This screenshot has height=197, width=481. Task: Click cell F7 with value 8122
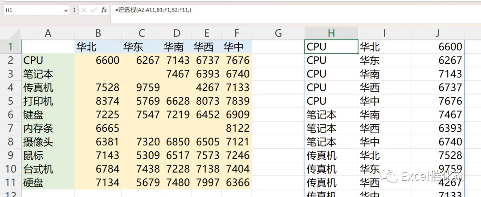[x=236, y=128]
